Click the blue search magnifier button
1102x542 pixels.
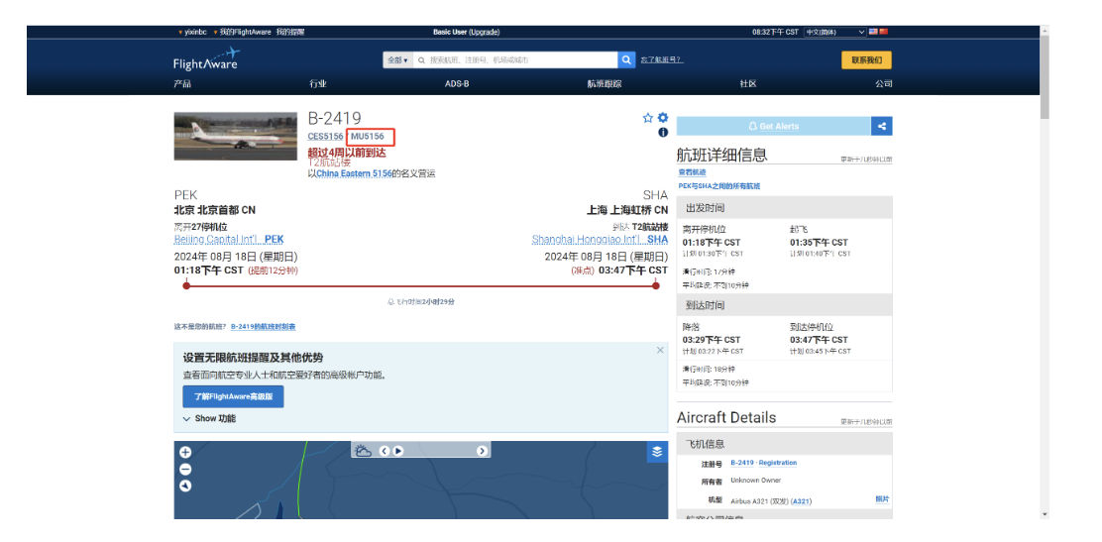click(x=626, y=60)
